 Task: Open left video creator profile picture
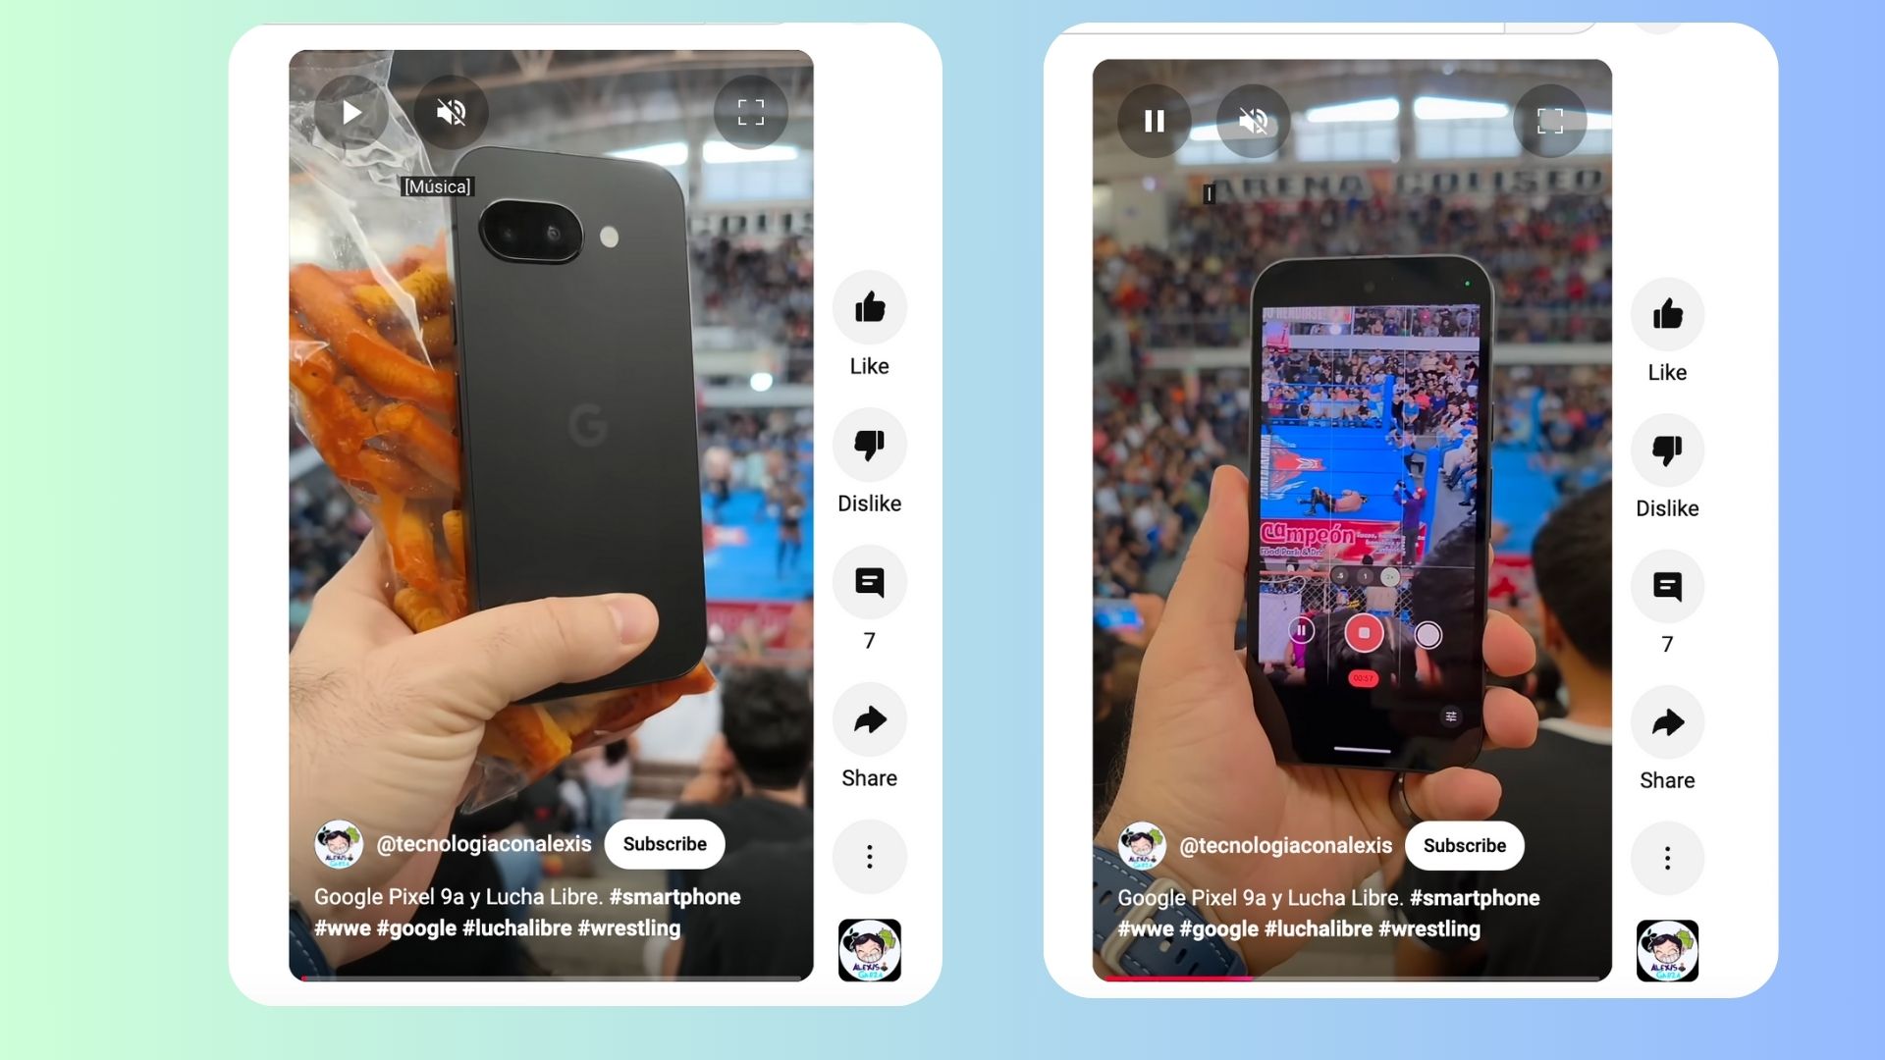point(337,842)
